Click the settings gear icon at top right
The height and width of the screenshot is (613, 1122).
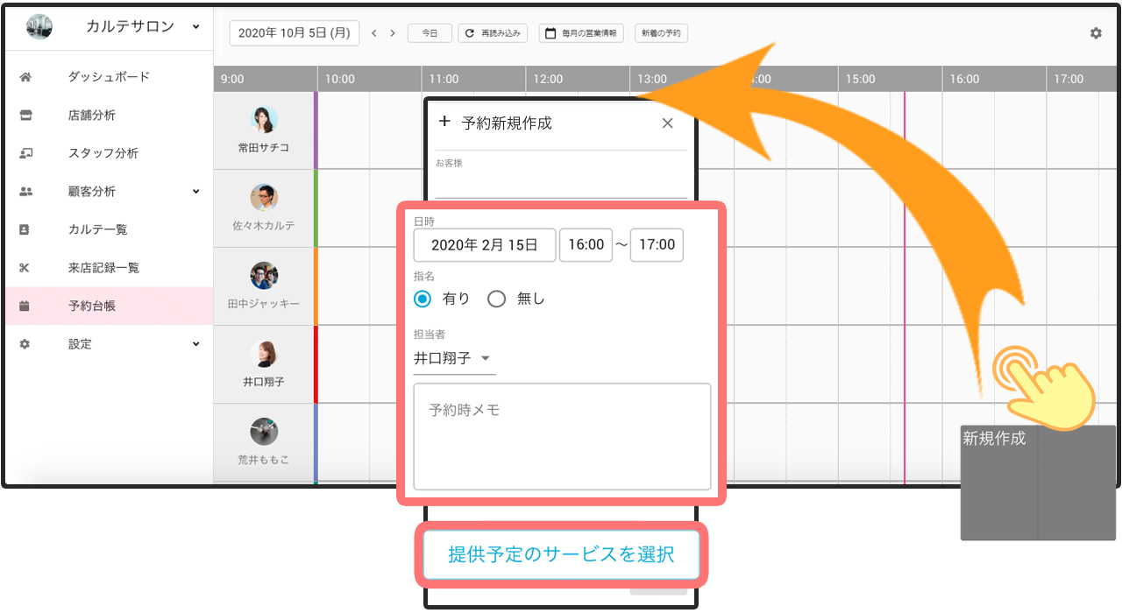1096,33
